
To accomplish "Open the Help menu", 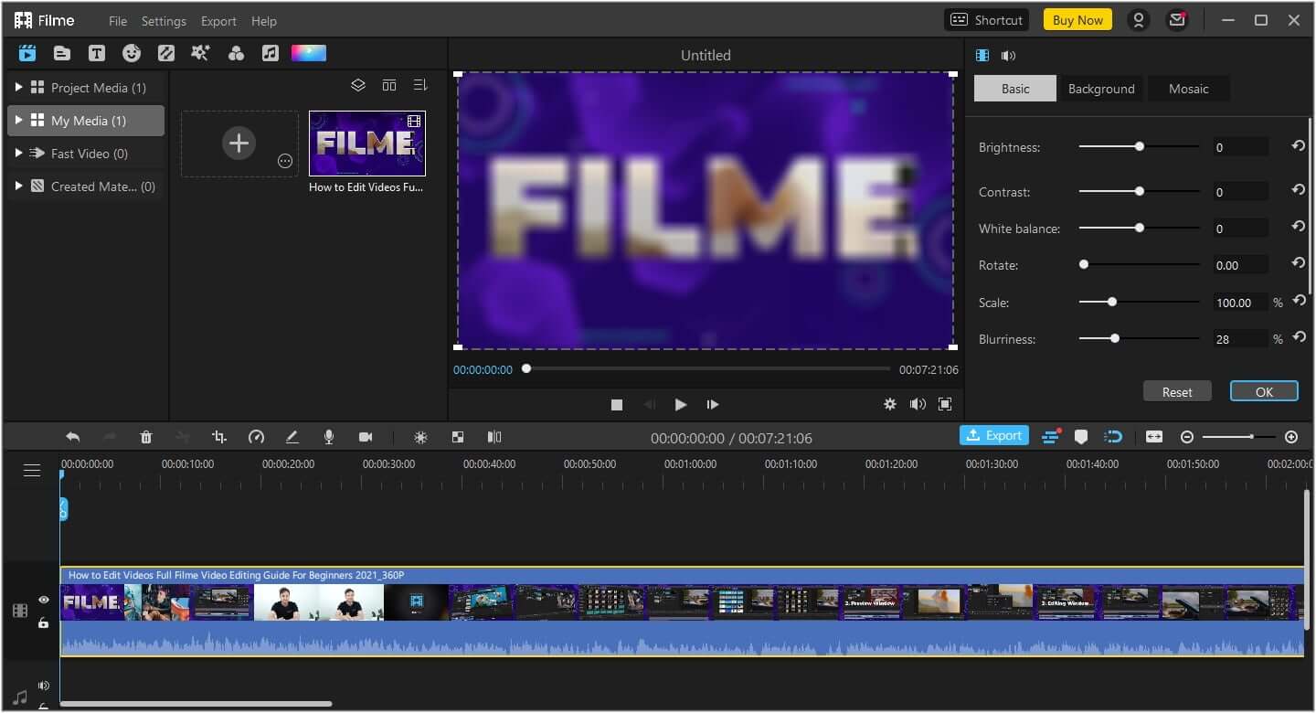I will click(x=264, y=21).
